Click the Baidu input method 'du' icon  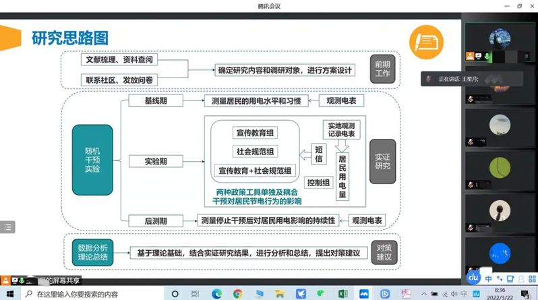point(473,278)
